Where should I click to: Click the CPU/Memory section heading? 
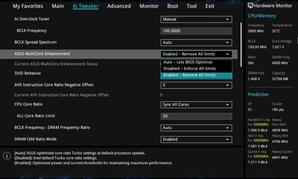tap(262, 16)
